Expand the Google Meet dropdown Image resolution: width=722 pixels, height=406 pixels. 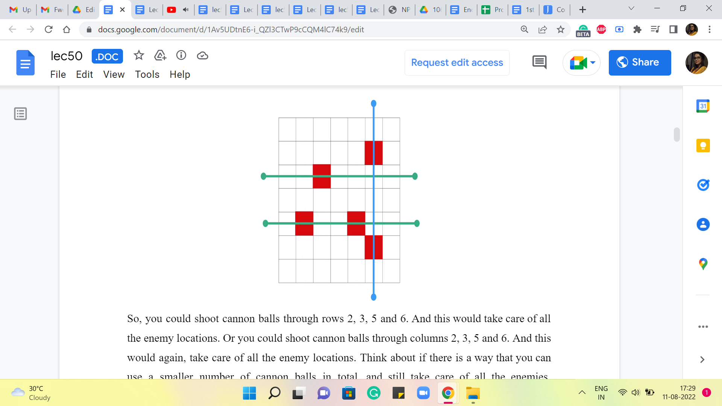pyautogui.click(x=593, y=62)
